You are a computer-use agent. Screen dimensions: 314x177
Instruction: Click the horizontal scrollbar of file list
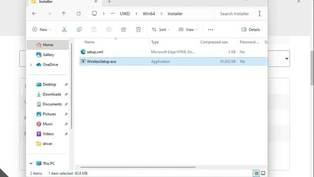(x=138, y=167)
